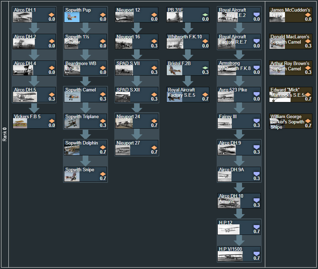This screenshot has width=318, height=269.
Task: Choose the Whitworth F.K.10 aircraft card
Action: click(188, 41)
